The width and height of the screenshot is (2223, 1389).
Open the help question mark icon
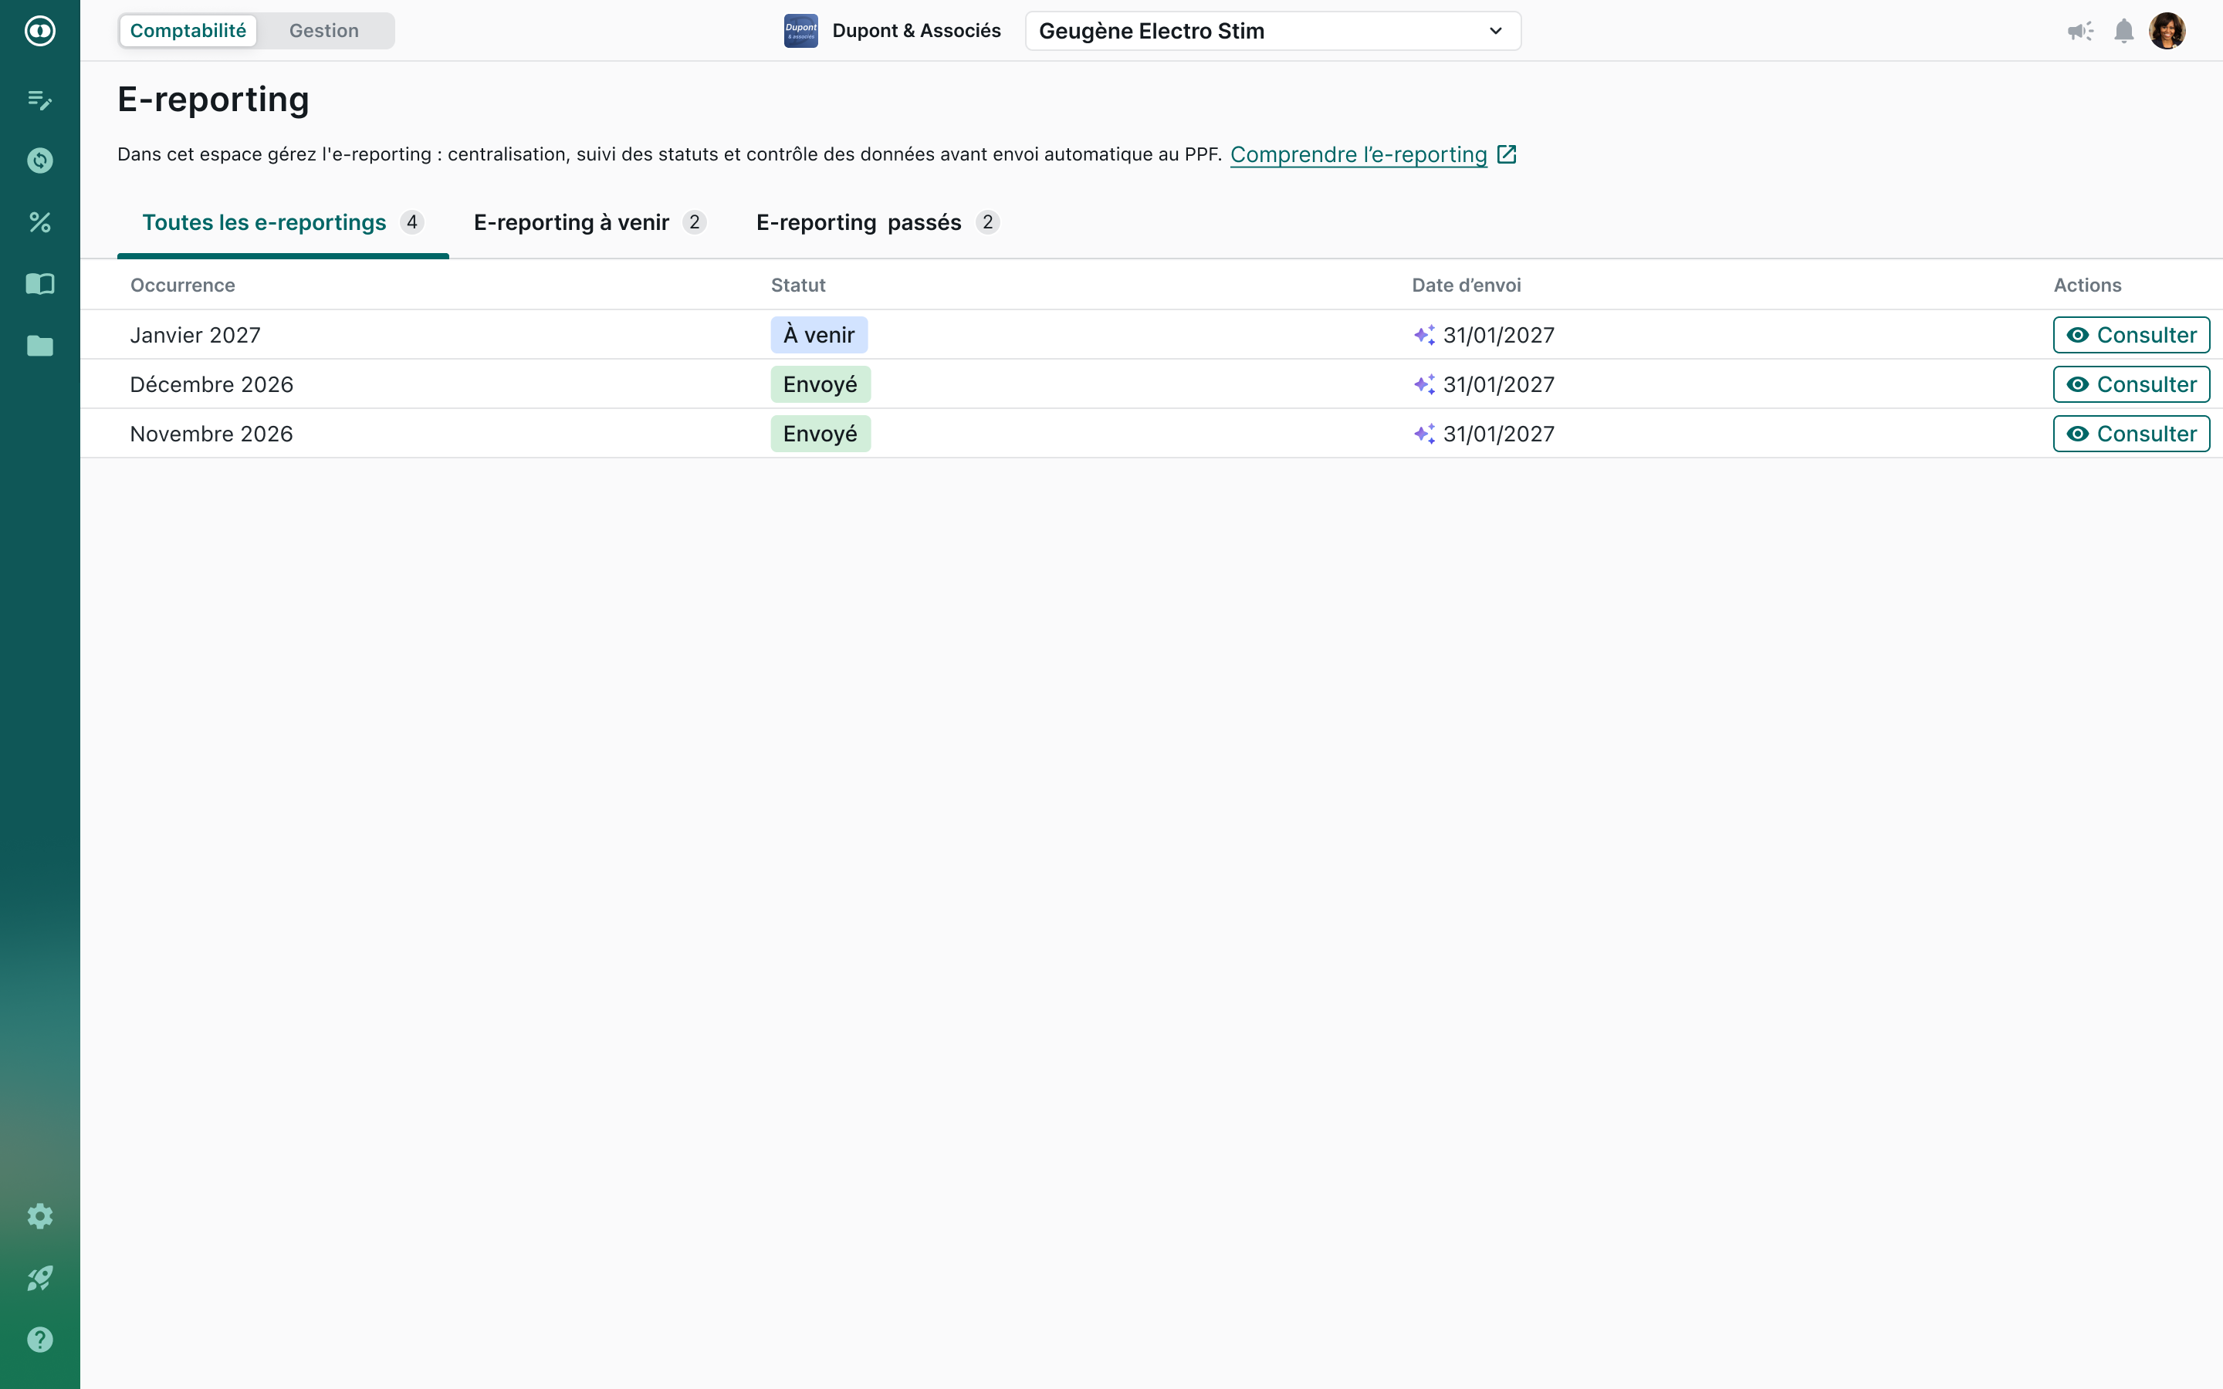39,1340
